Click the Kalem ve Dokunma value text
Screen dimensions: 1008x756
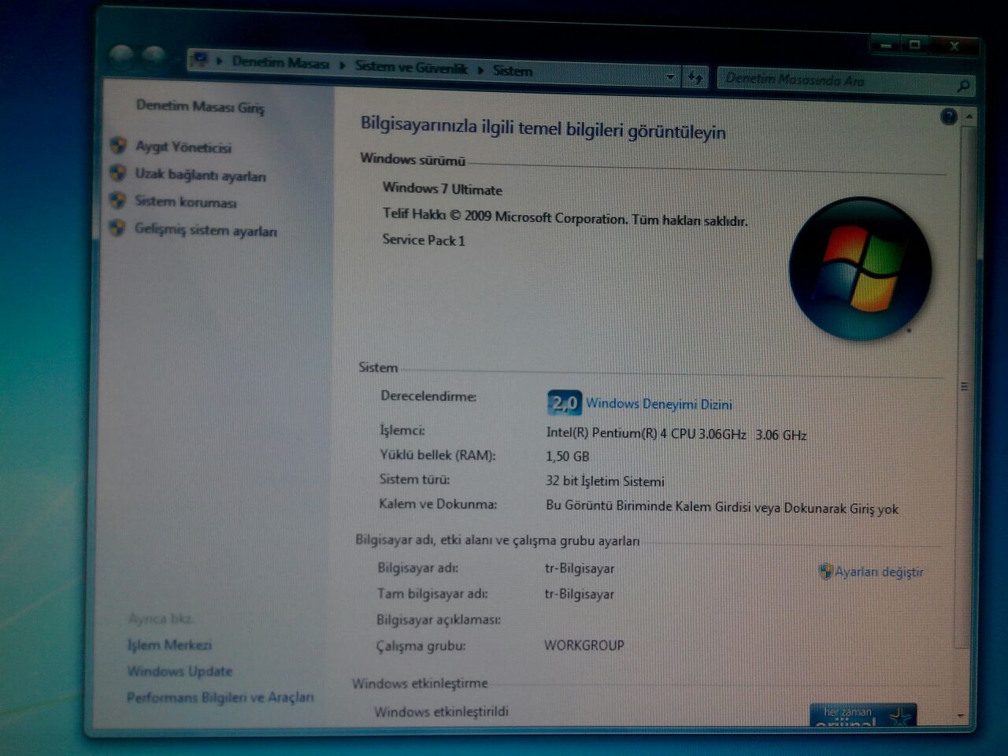point(722,507)
